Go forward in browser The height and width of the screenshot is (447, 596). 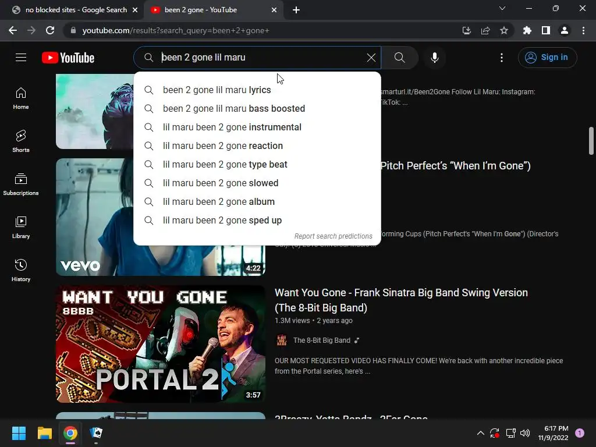pyautogui.click(x=31, y=30)
